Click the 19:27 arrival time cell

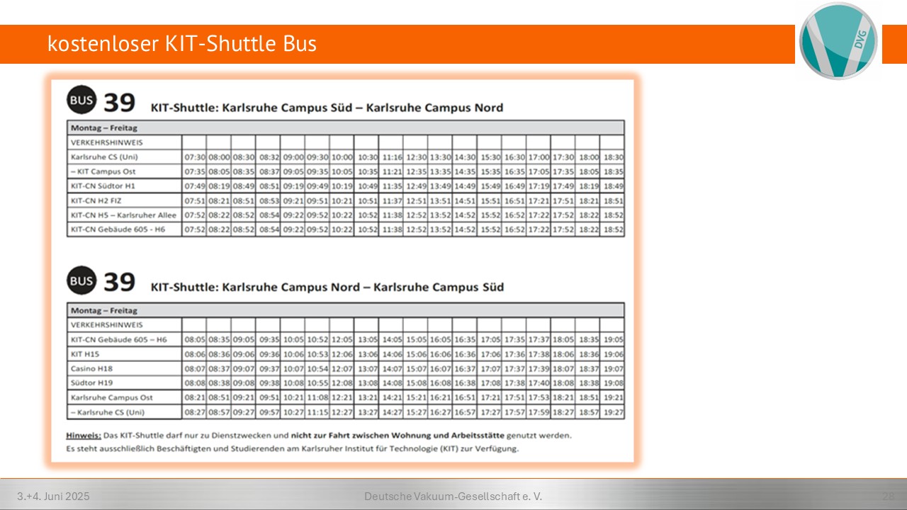[613, 412]
